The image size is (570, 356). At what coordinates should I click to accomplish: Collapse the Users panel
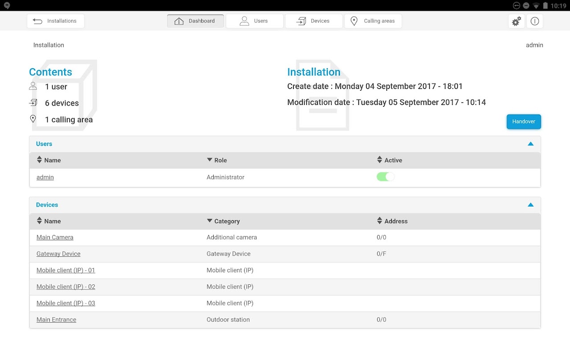pos(530,144)
